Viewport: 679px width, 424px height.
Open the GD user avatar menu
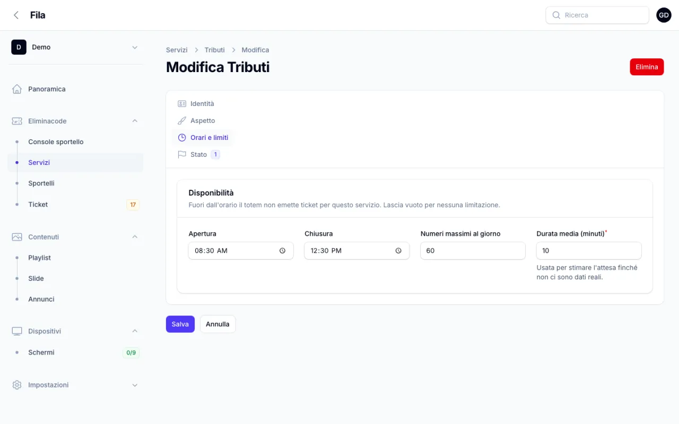tap(664, 15)
